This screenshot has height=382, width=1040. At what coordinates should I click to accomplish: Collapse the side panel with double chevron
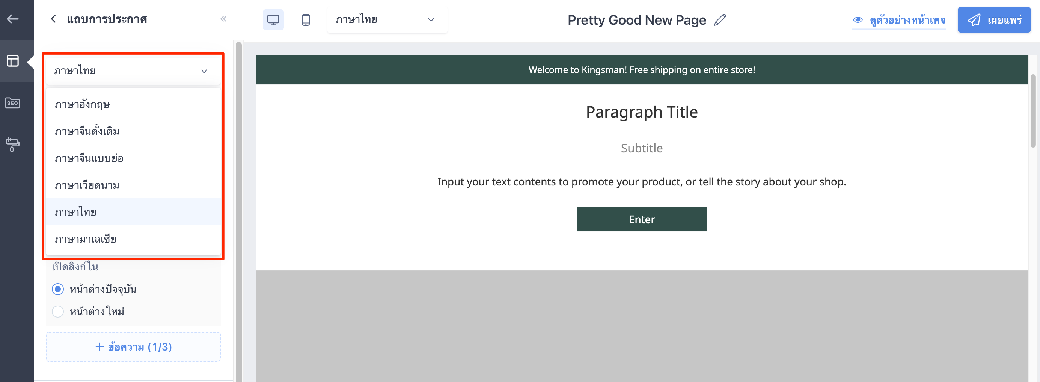[223, 19]
